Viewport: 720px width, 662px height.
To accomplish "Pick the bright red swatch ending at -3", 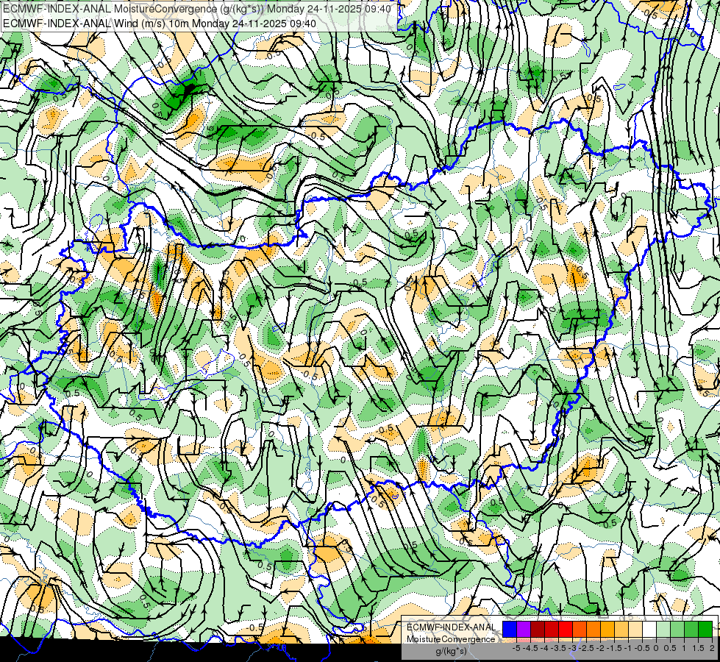I will [566, 629].
